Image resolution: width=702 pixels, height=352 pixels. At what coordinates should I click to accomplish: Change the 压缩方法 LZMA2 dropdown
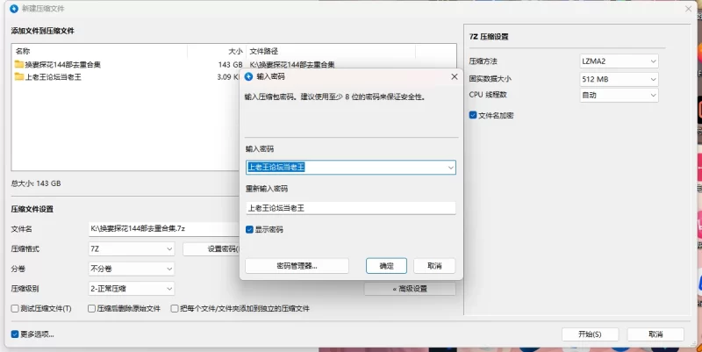click(x=619, y=61)
